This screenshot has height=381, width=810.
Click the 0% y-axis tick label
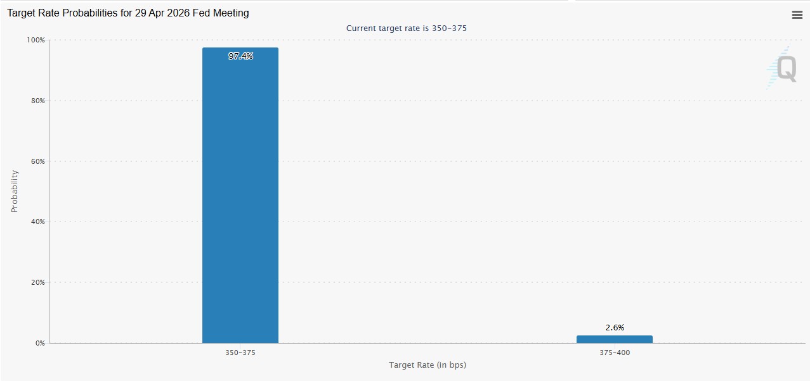[39, 343]
